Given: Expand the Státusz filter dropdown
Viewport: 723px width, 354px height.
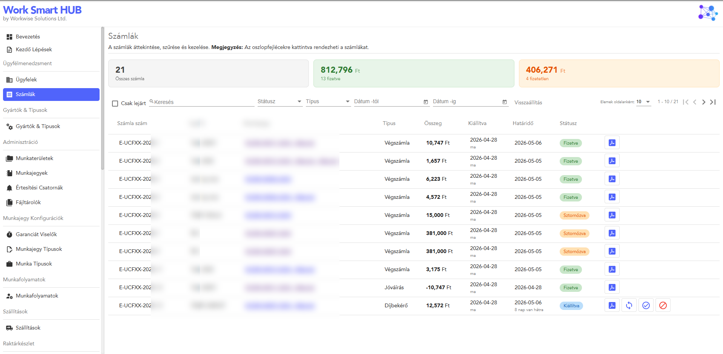Looking at the screenshot, I should [280, 102].
